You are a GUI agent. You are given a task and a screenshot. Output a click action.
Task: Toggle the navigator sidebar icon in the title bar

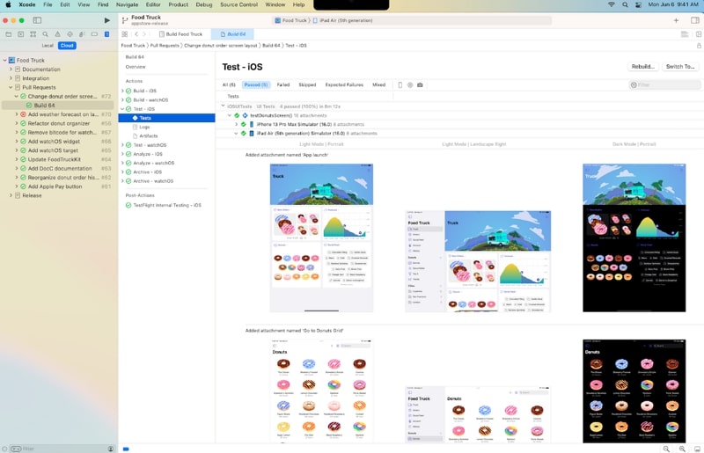pyautogui.click(x=37, y=20)
